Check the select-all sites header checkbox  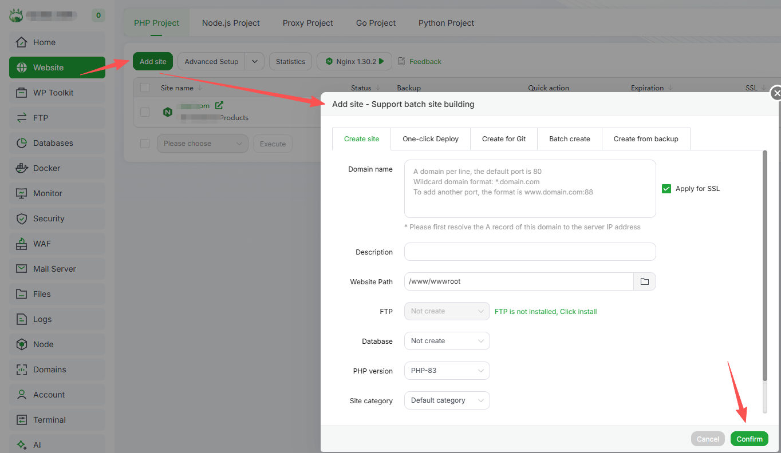click(x=145, y=88)
